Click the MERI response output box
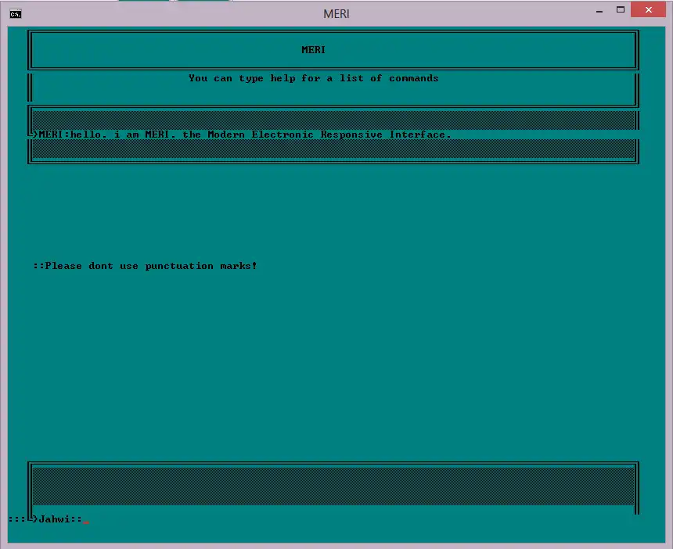Viewport: 673px width, 549px height. [333, 135]
